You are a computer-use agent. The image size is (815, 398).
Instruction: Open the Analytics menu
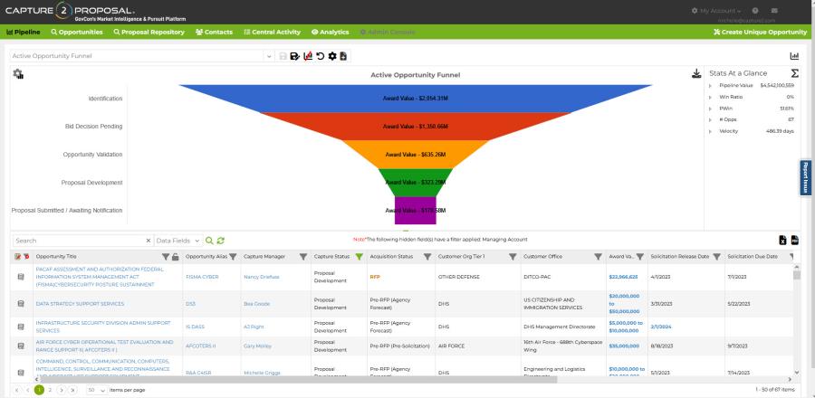(x=330, y=33)
